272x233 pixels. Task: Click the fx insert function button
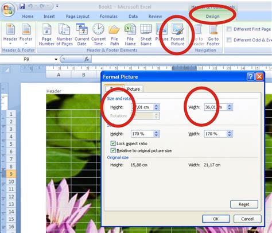(x=87, y=59)
